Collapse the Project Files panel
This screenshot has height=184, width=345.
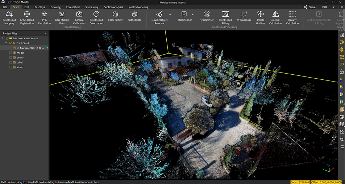(x=46, y=33)
